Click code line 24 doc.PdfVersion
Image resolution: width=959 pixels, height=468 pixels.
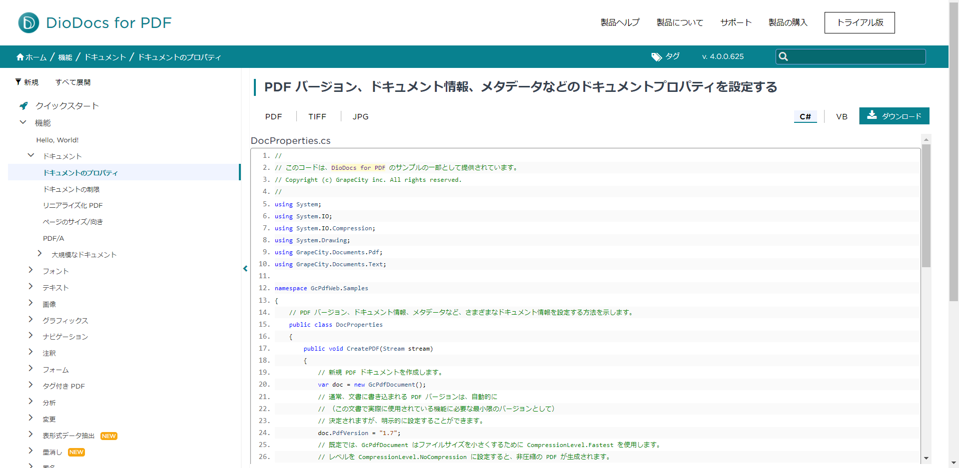[359, 433]
